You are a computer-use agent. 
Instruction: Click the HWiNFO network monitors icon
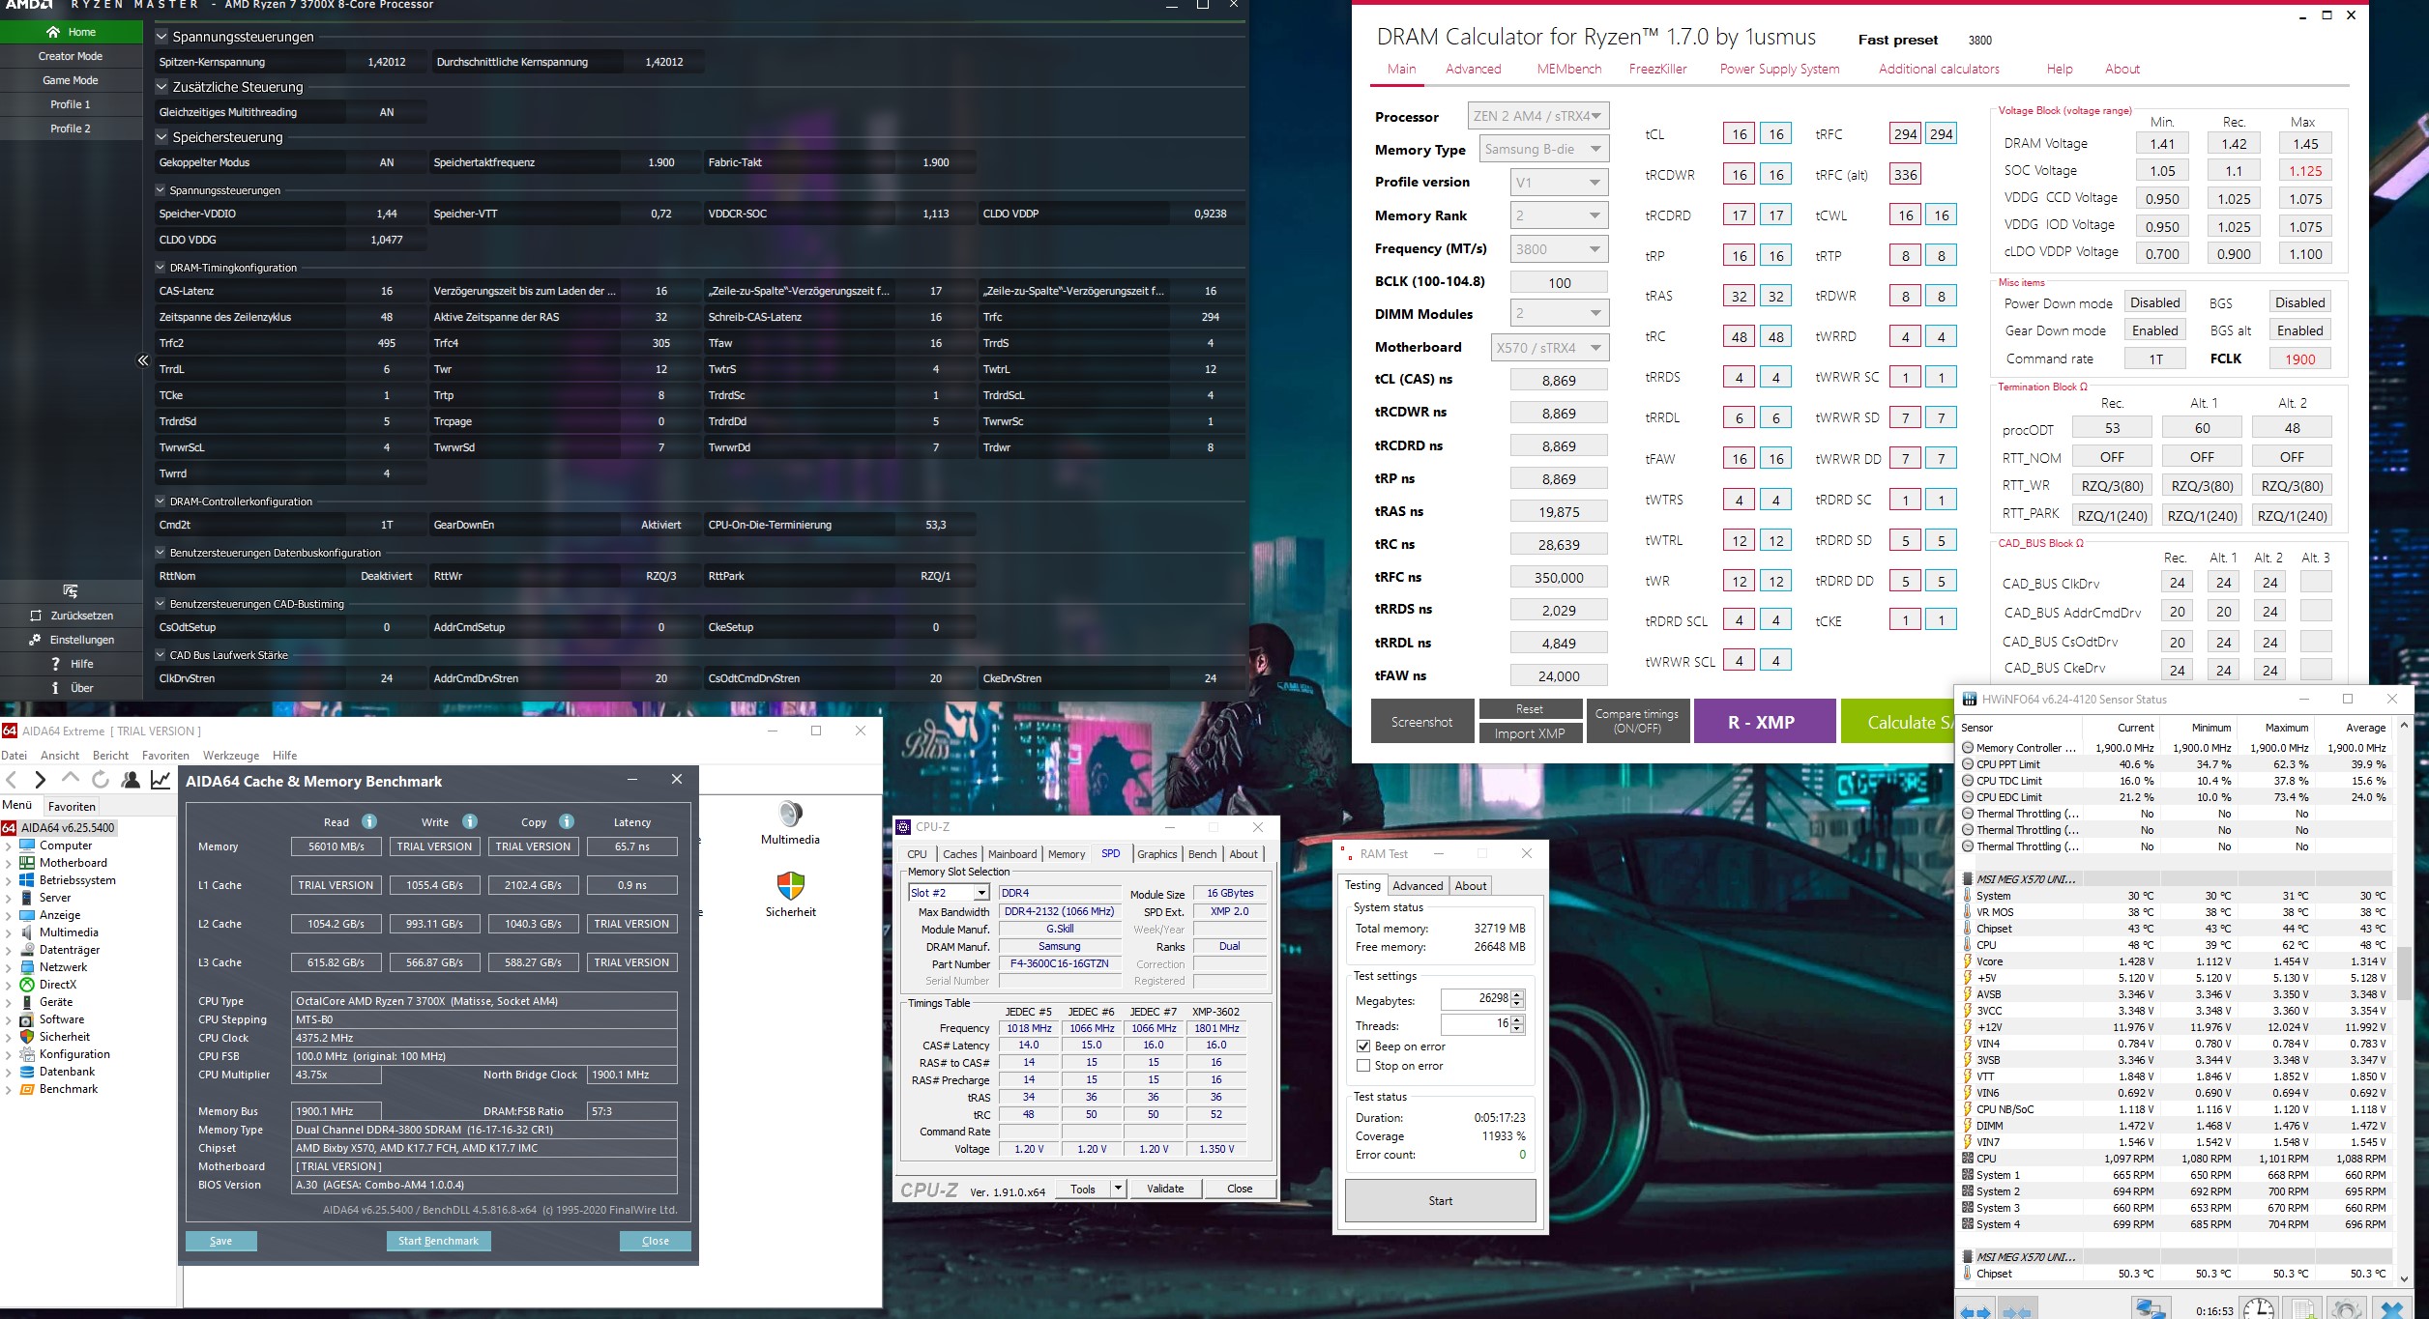pyautogui.click(x=2151, y=1309)
